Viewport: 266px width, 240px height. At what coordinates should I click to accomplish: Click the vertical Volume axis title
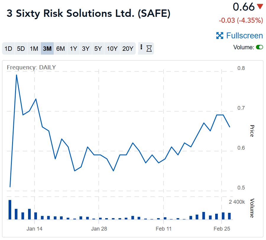(x=252, y=208)
